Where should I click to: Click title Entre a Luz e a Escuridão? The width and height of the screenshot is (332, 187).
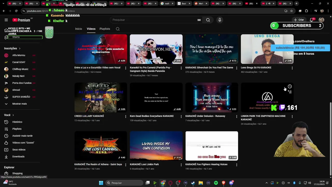pos(97,68)
